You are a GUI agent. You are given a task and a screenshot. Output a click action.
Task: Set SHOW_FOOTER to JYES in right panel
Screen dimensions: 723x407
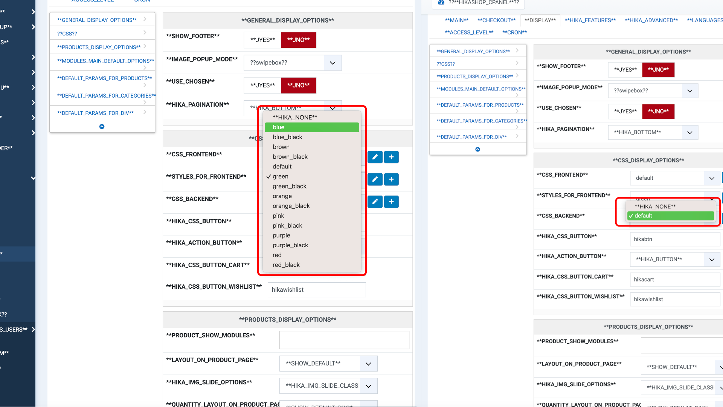625,70
